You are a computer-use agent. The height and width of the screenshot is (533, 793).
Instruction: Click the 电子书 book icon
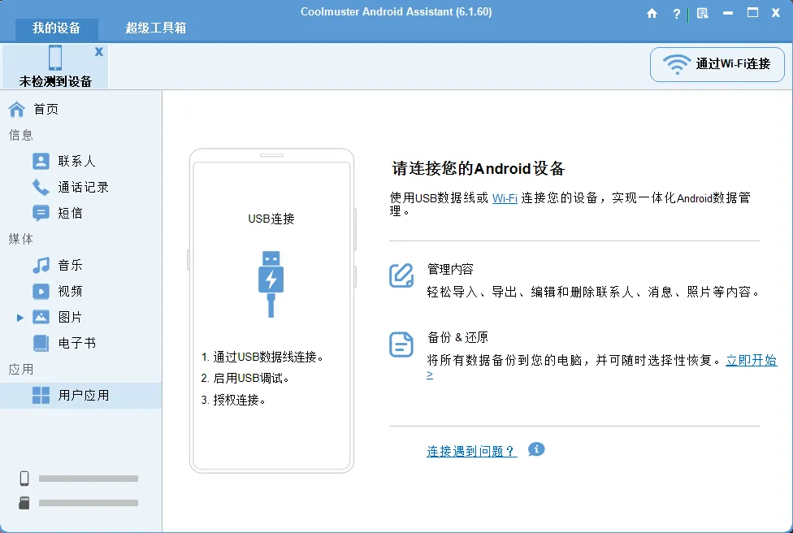[41, 343]
